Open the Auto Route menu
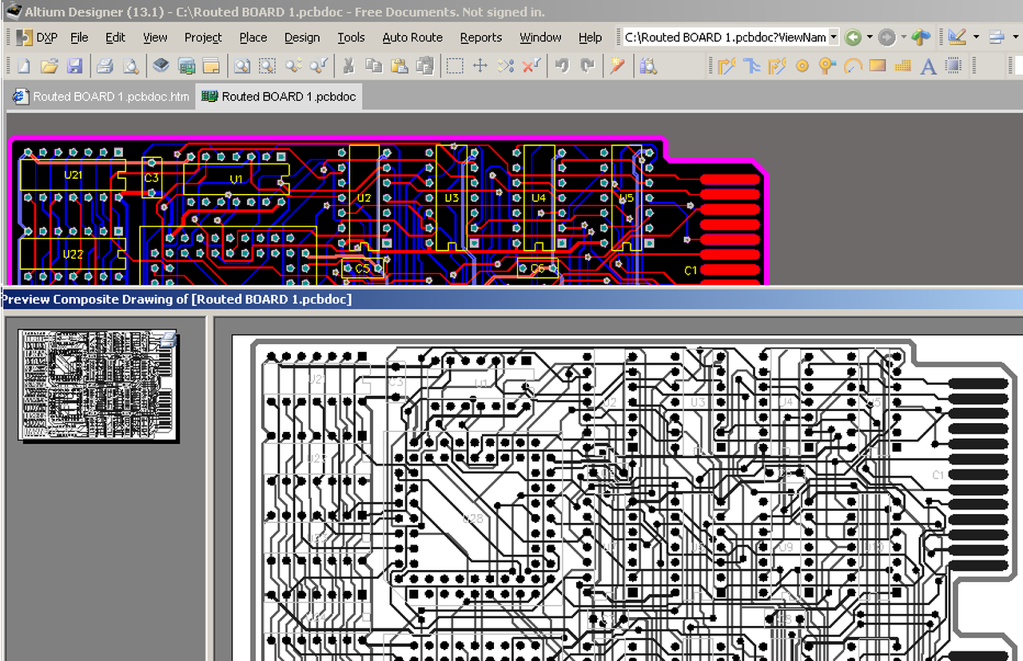The height and width of the screenshot is (661, 1023). (412, 37)
